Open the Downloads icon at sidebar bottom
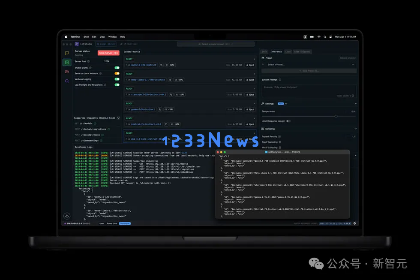Image resolution: width=420 pixels, height=280 pixels. (67, 216)
